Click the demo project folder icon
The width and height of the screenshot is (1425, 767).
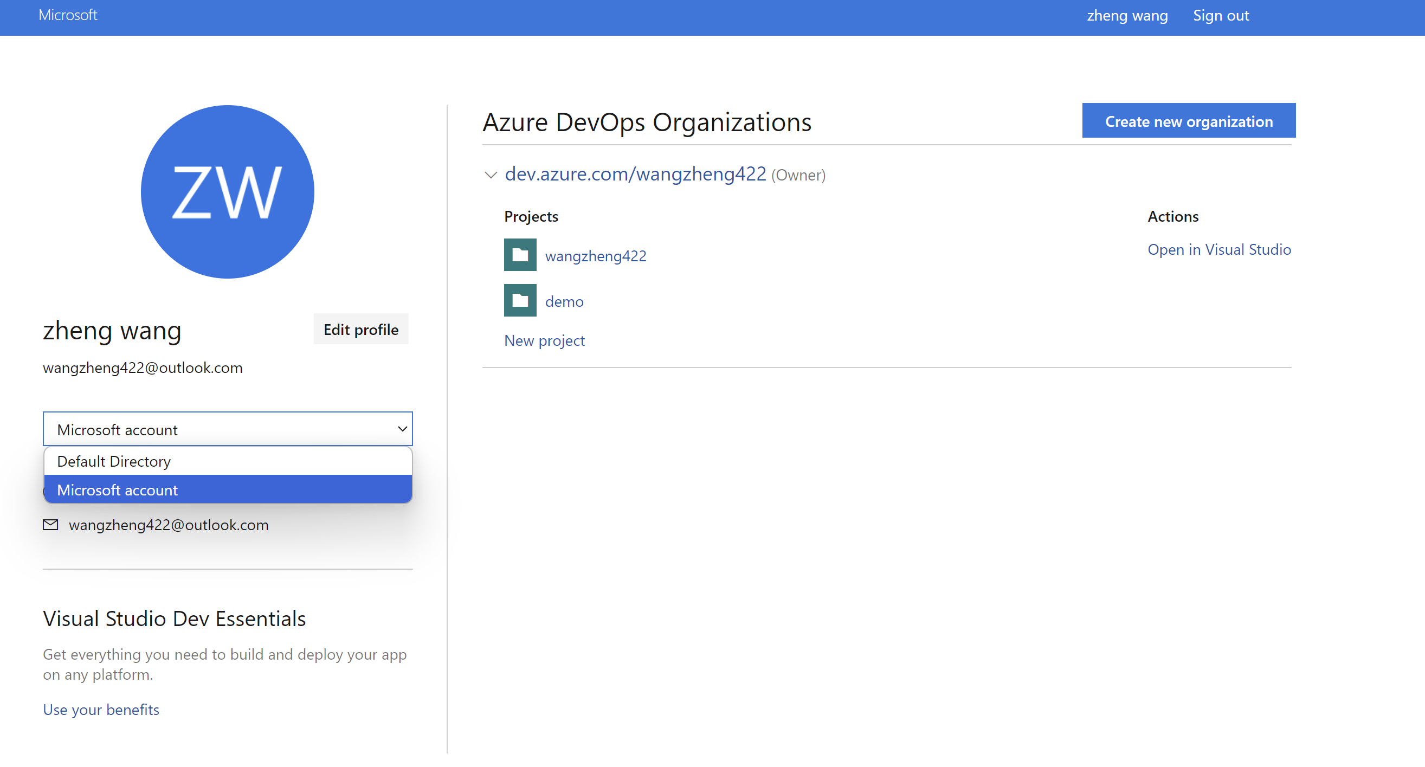pyautogui.click(x=519, y=300)
